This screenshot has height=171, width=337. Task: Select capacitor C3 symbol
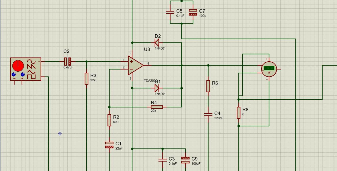coord(162,160)
